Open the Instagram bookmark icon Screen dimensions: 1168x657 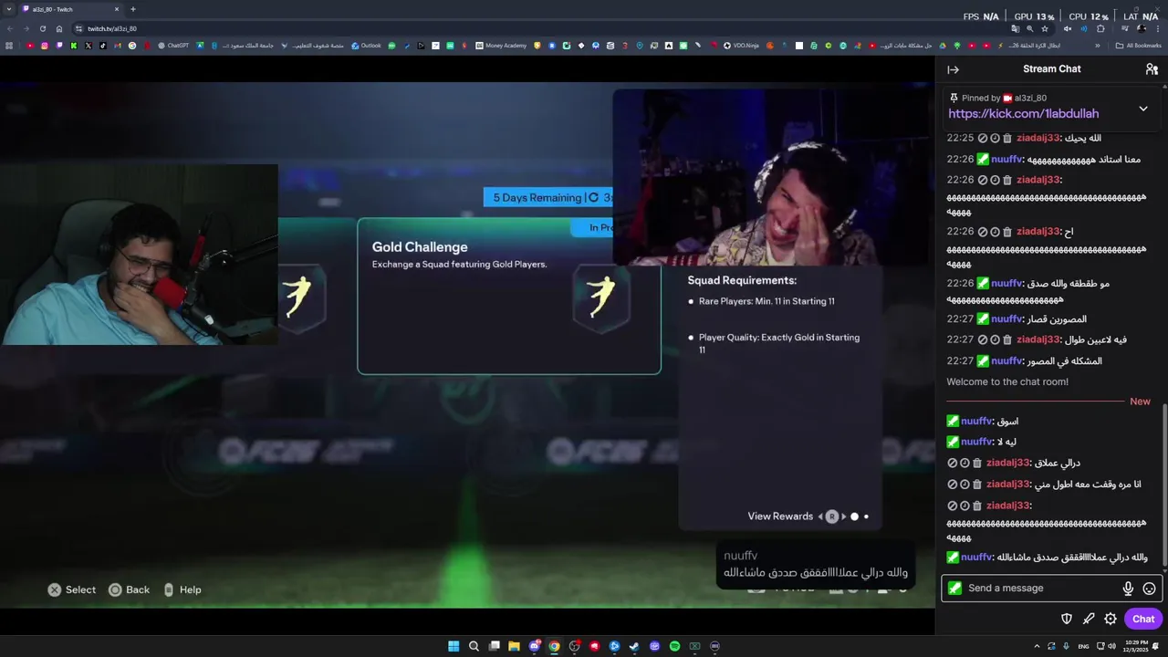45,46
